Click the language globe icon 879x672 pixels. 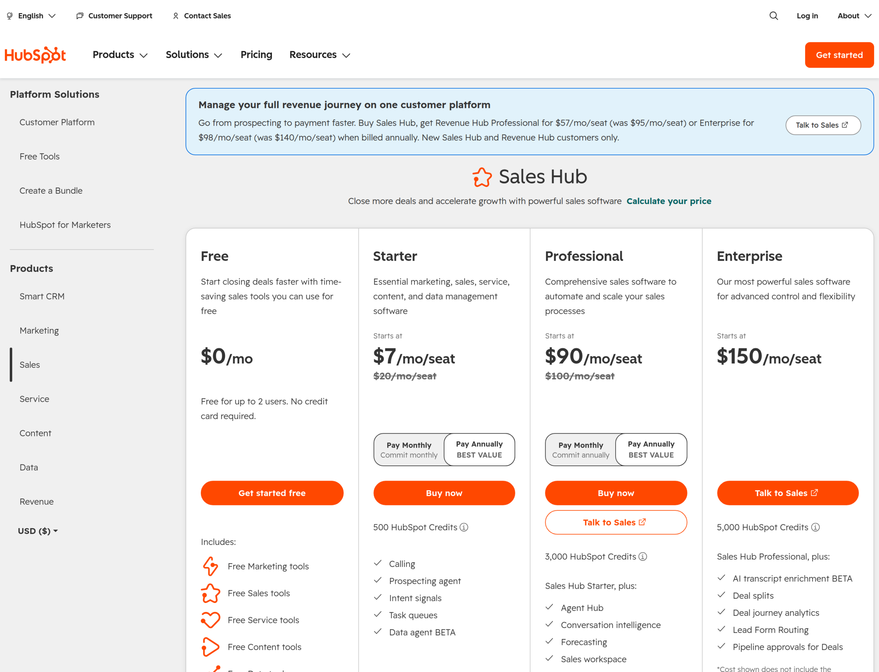tap(10, 15)
